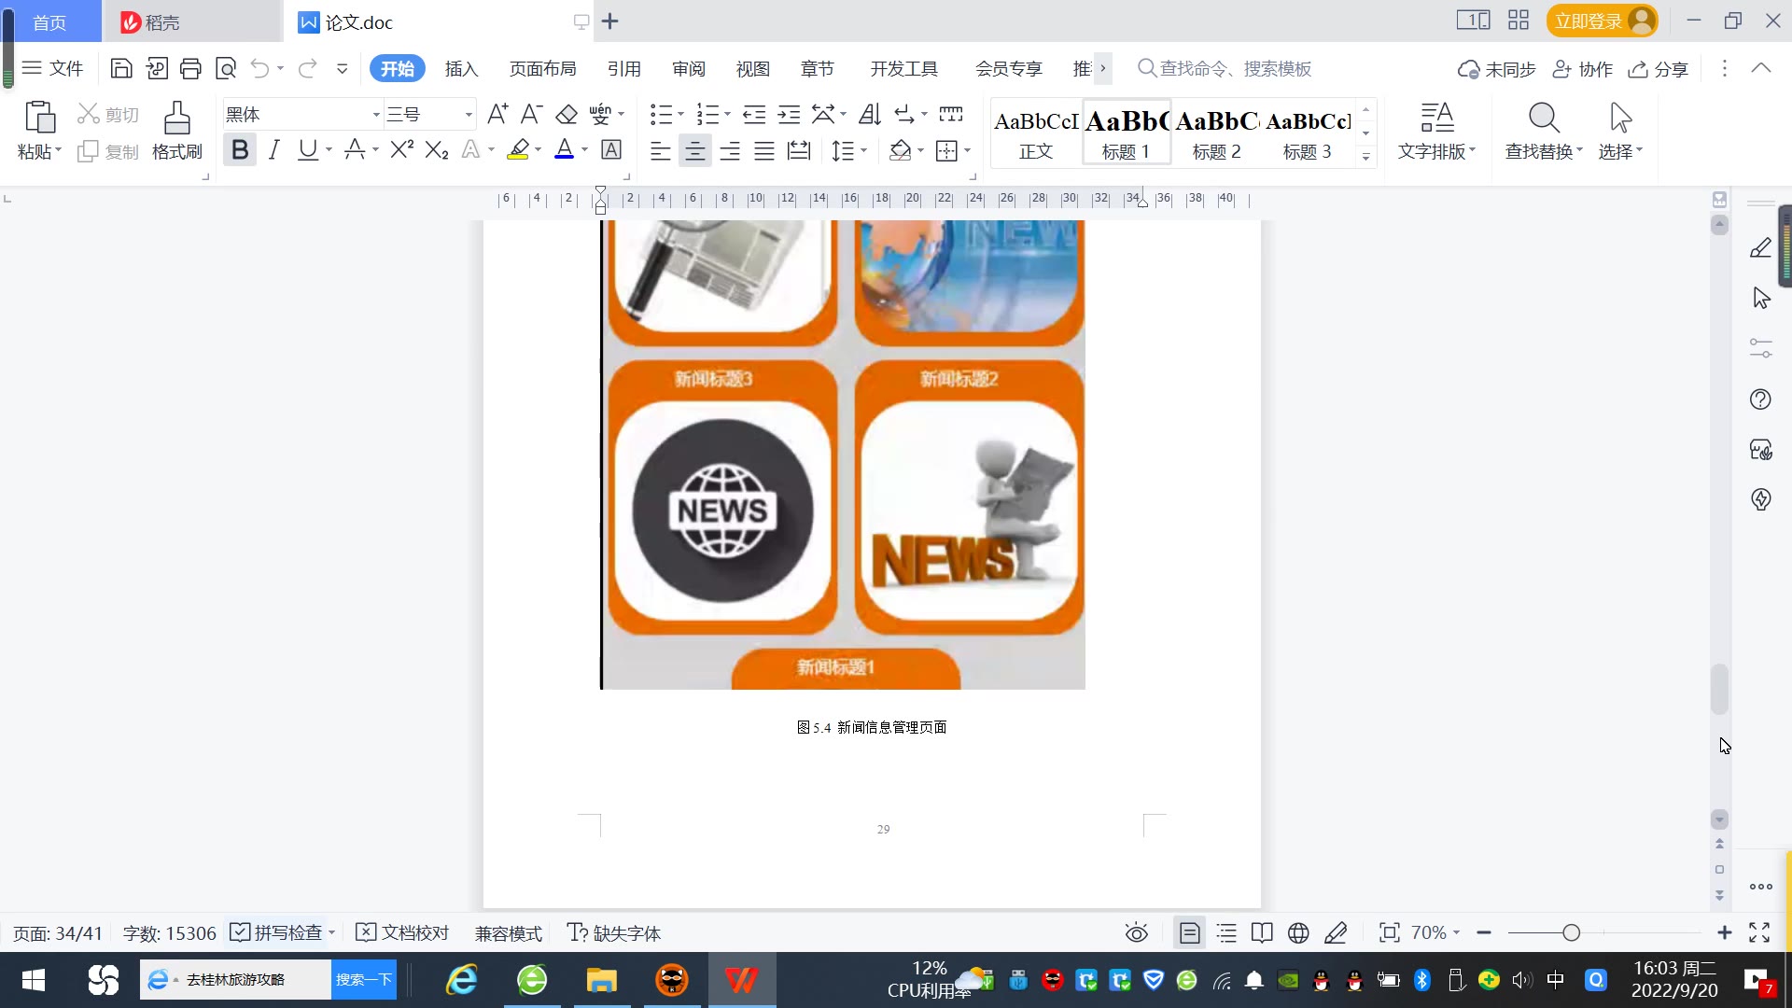This screenshot has width=1792, height=1008.
Task: Click the clear formatting eraser icon
Action: pyautogui.click(x=567, y=114)
